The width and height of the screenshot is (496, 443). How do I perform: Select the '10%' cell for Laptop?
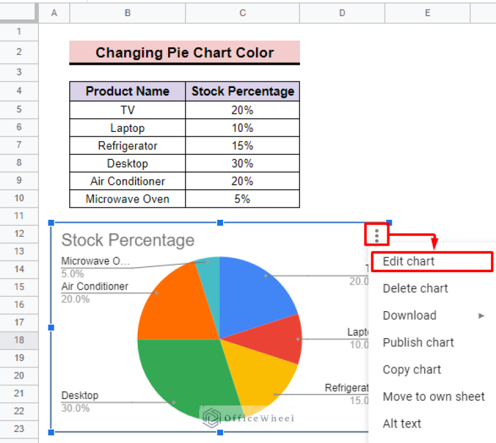(x=243, y=128)
